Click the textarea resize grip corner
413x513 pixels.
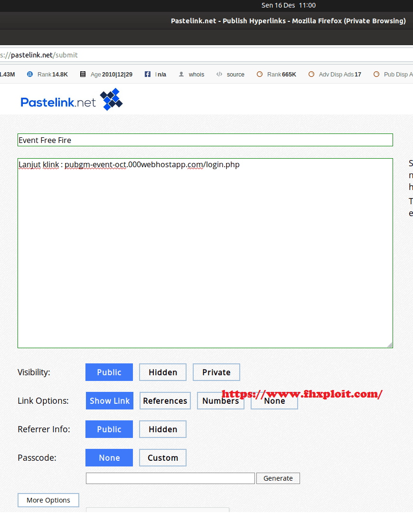click(x=390, y=345)
